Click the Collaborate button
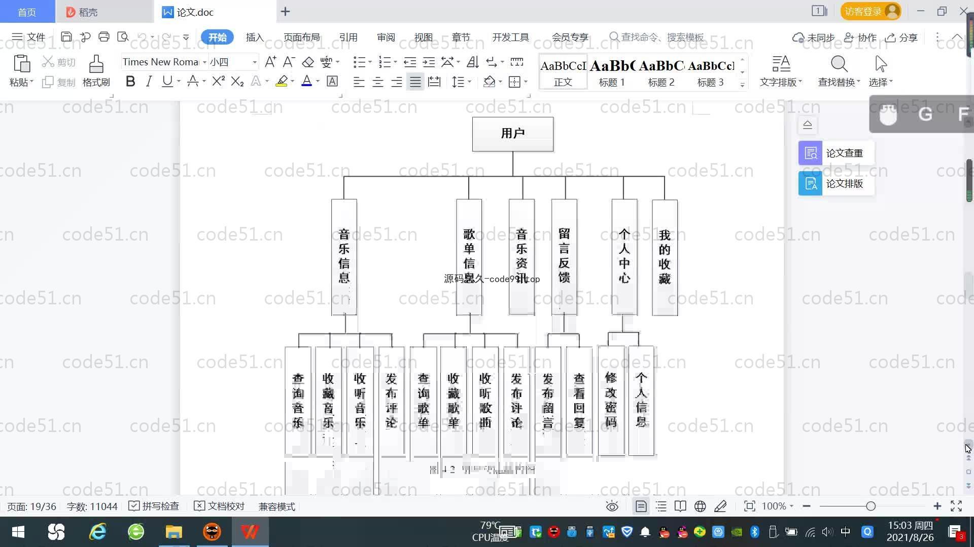 860,37
